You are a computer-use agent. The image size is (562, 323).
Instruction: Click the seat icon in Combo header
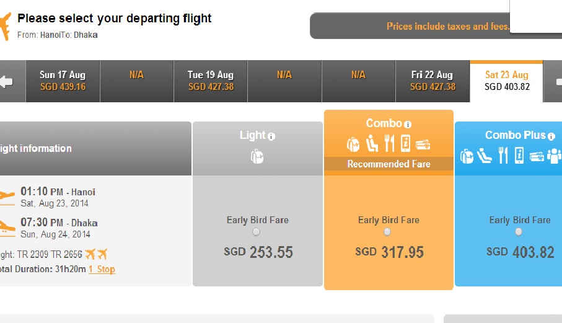372,143
